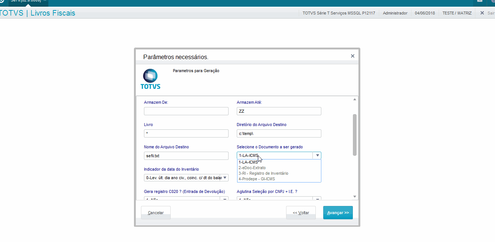Viewport: 495px width, 242px height.
Task: Click TOTVS Série T Serviços MSSQL P12117
Action: pyautogui.click(x=339, y=13)
